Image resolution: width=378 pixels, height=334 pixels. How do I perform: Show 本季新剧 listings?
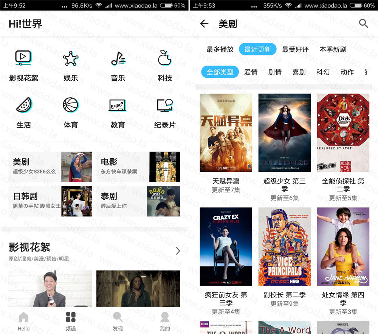click(333, 49)
